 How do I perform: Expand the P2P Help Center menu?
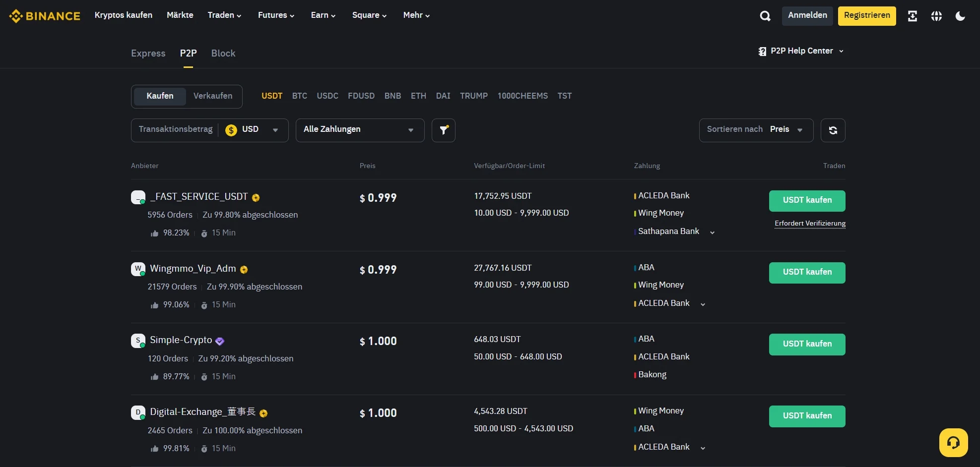[841, 52]
